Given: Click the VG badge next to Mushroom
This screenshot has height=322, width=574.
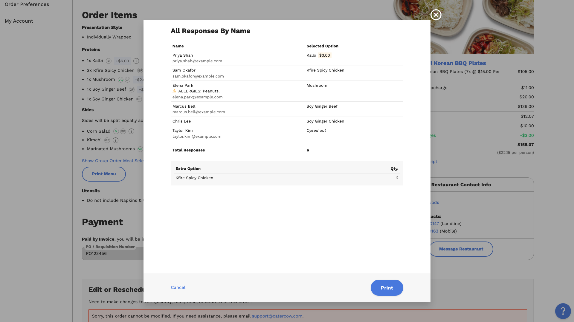Looking at the screenshot, I should coord(120,80).
